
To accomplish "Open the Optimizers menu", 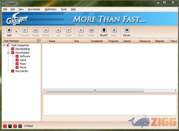I will (x=50, y=9).
